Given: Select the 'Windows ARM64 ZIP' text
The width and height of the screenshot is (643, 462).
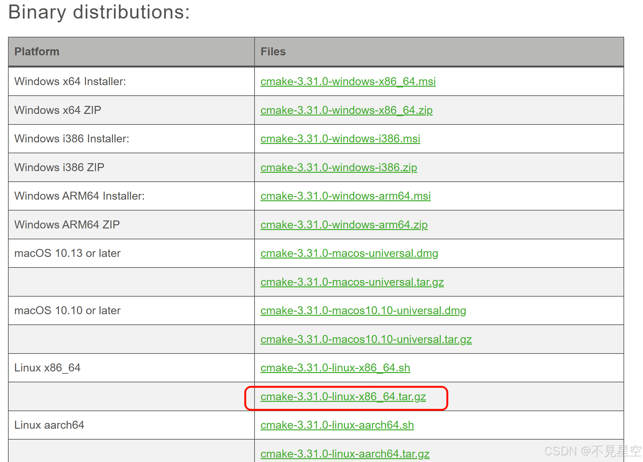Looking at the screenshot, I should click(67, 225).
